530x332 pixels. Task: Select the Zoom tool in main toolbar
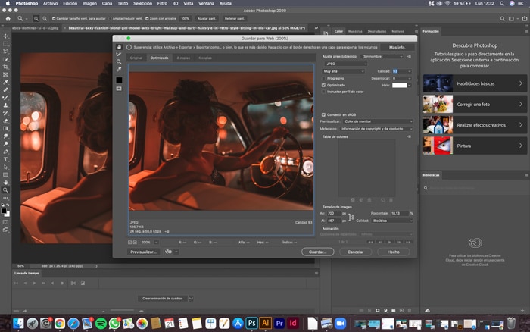tap(5, 190)
